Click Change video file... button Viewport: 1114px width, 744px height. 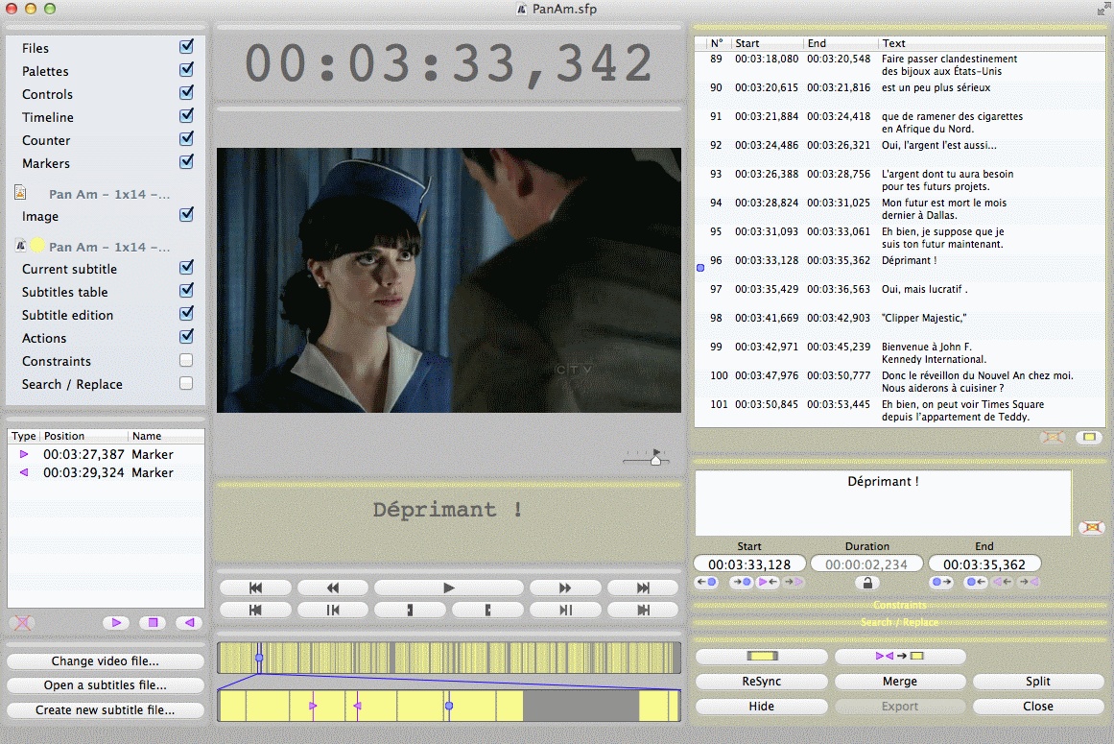106,660
